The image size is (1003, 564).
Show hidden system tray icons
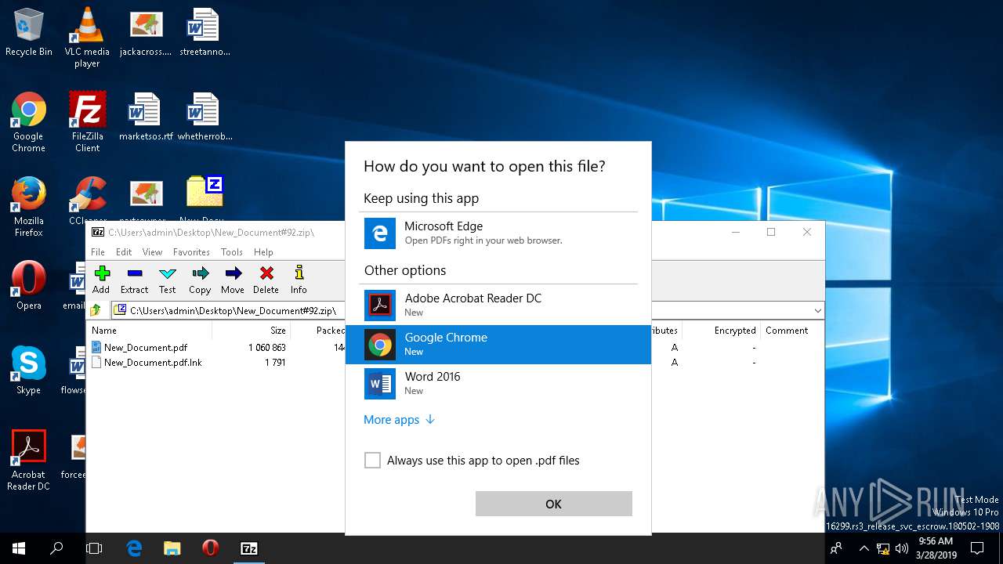point(864,548)
